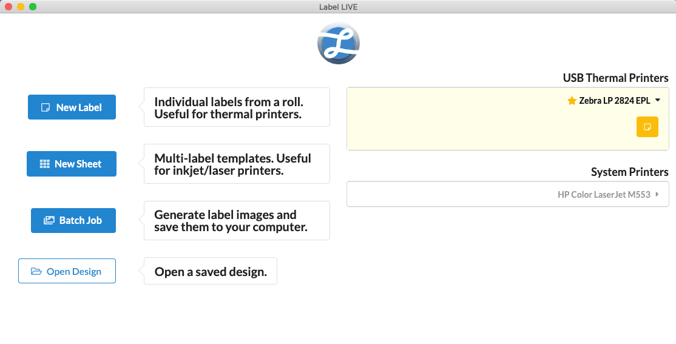676x344 pixels.
Task: Click the Label LIVE logo
Action: pyautogui.click(x=338, y=44)
